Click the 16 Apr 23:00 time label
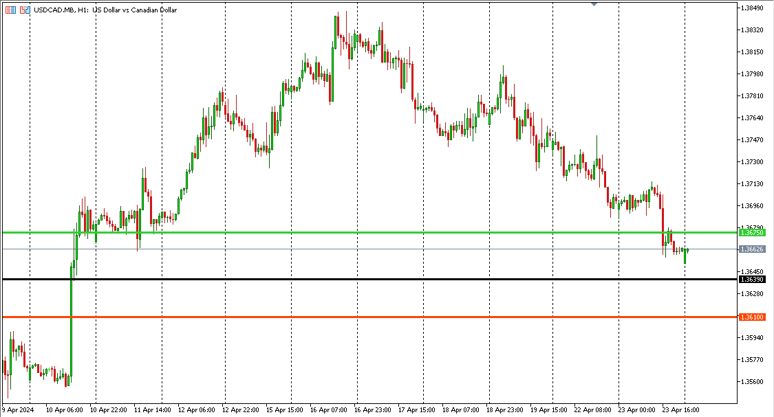774x417 pixels. point(373,409)
